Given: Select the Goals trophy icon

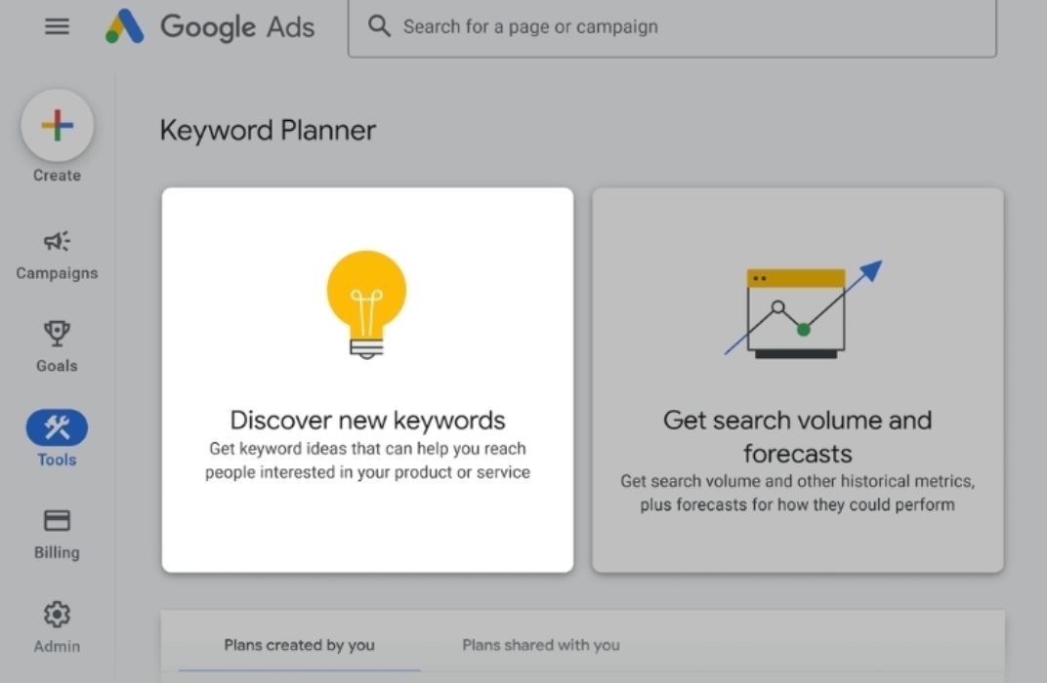Looking at the screenshot, I should click(57, 334).
